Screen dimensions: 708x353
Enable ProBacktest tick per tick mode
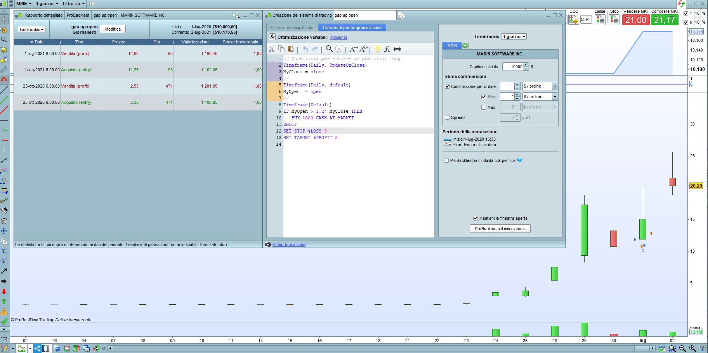446,160
